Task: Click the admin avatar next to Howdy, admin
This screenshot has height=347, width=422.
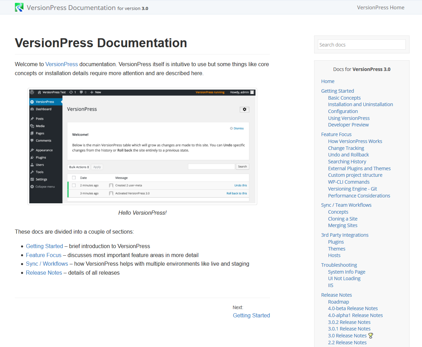Action: pos(252,92)
